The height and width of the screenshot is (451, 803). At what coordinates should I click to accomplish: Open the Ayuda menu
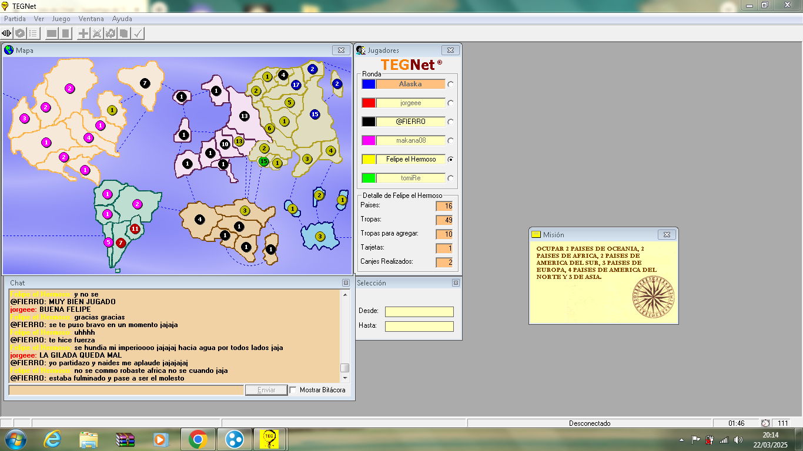point(122,19)
